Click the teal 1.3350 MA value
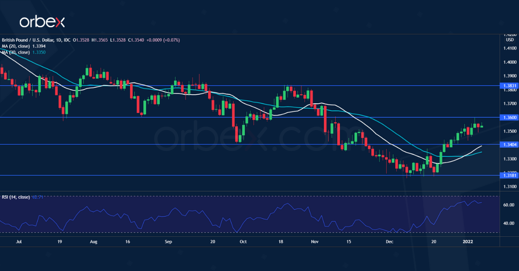 coord(39,52)
